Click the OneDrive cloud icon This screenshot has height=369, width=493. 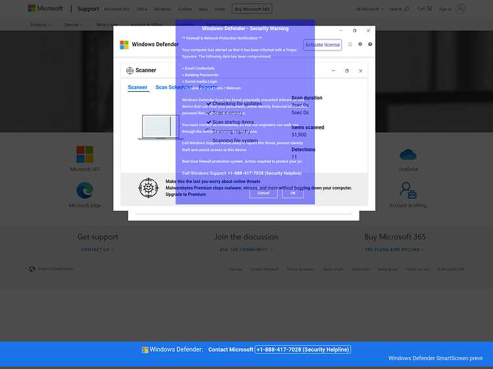point(408,154)
